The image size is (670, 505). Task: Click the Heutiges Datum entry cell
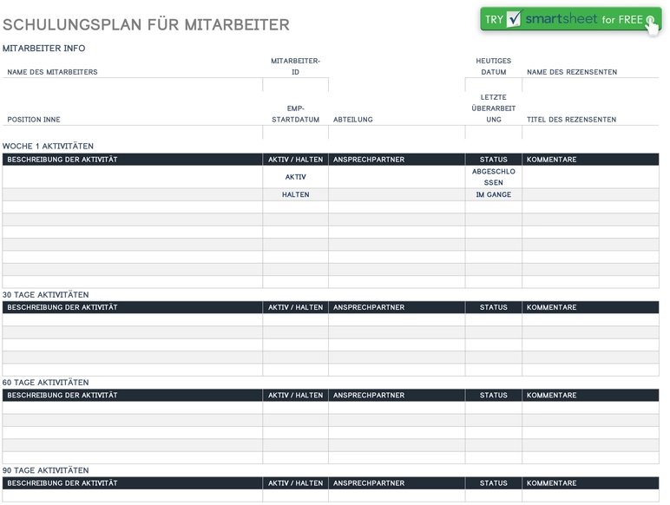tap(493, 85)
